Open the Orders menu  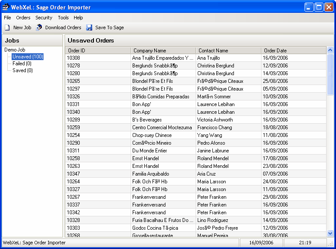tap(23, 18)
